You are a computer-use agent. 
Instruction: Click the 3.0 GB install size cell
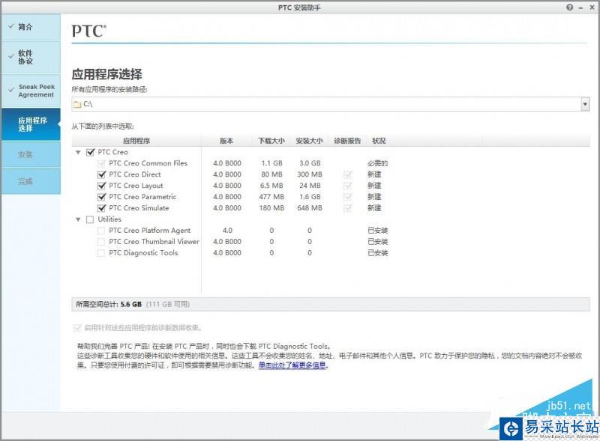pyautogui.click(x=310, y=163)
